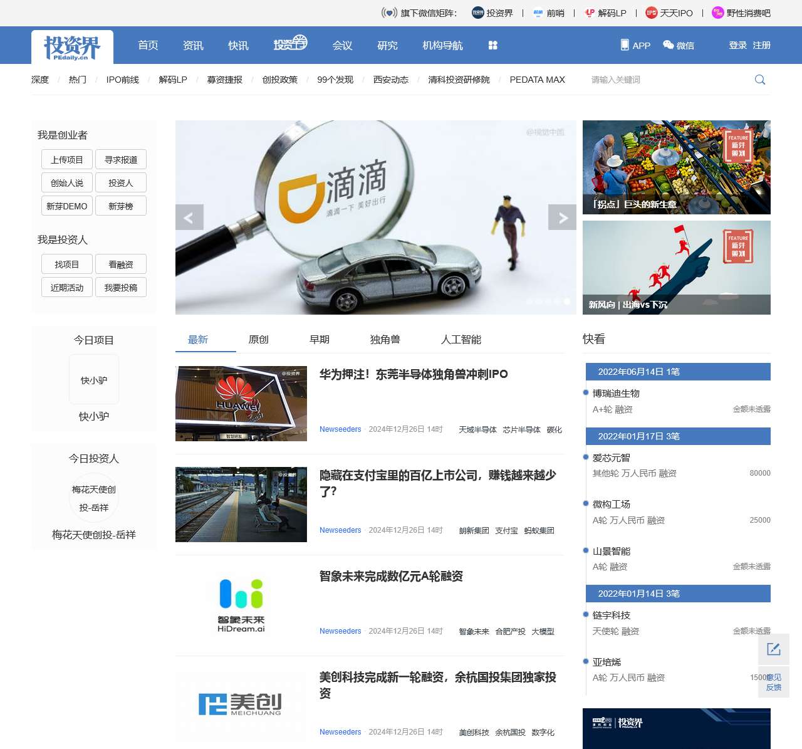This screenshot has height=749, width=802.
Task: Click the edit/compose floating icon
Action: [774, 649]
